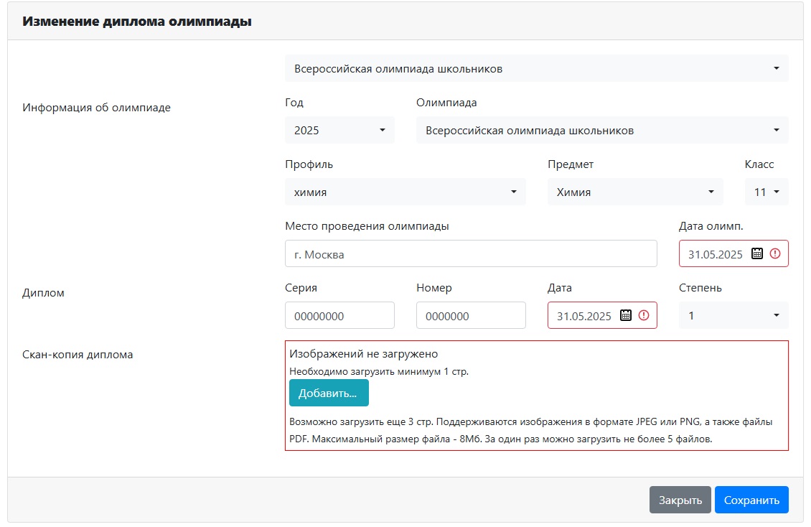Image resolution: width=811 pixels, height=527 pixels.
Task: Click error icon in the diploma date field
Action: 643,315
